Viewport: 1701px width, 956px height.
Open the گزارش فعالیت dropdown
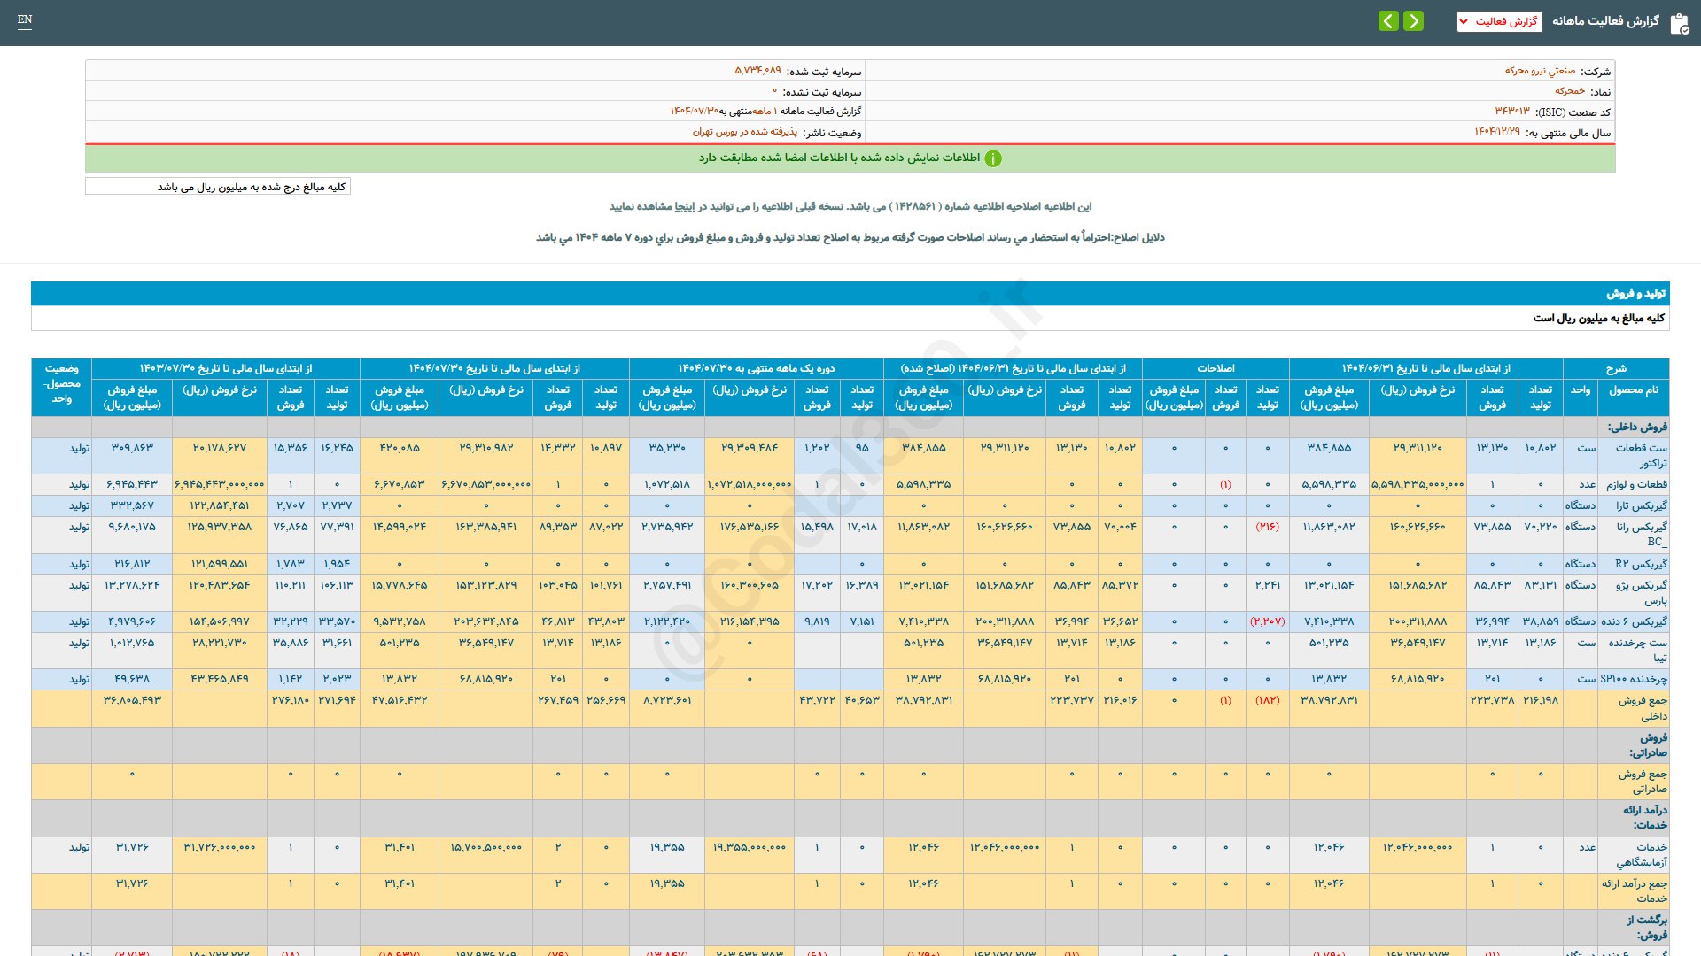(x=1499, y=21)
